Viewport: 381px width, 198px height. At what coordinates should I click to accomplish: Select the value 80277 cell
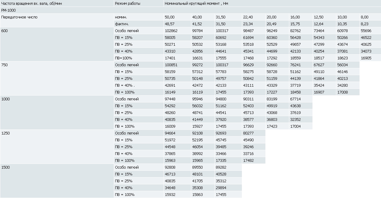[254, 133]
